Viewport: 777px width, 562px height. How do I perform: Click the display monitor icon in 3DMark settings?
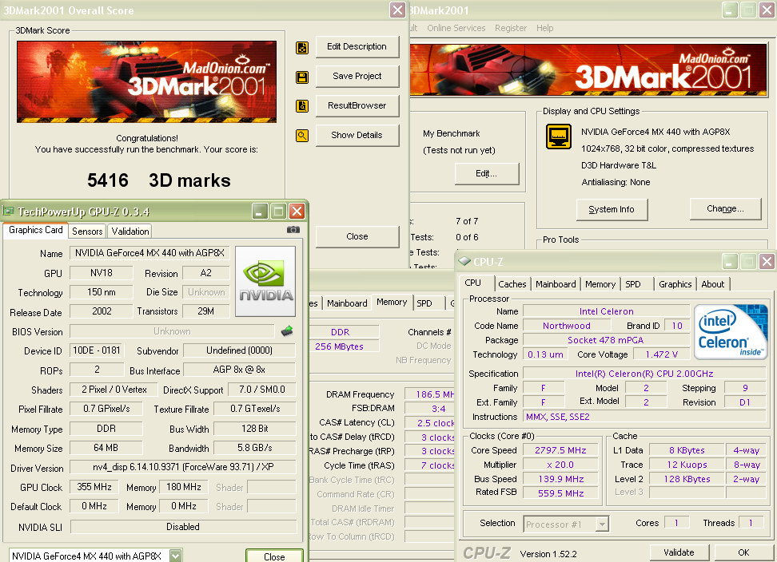coord(559,137)
